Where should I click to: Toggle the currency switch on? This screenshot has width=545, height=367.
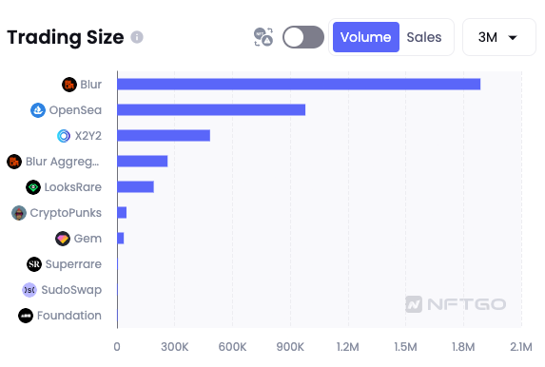point(303,37)
